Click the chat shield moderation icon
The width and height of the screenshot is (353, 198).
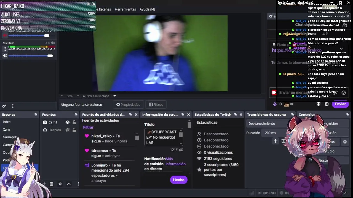pyautogui.click(x=319, y=104)
